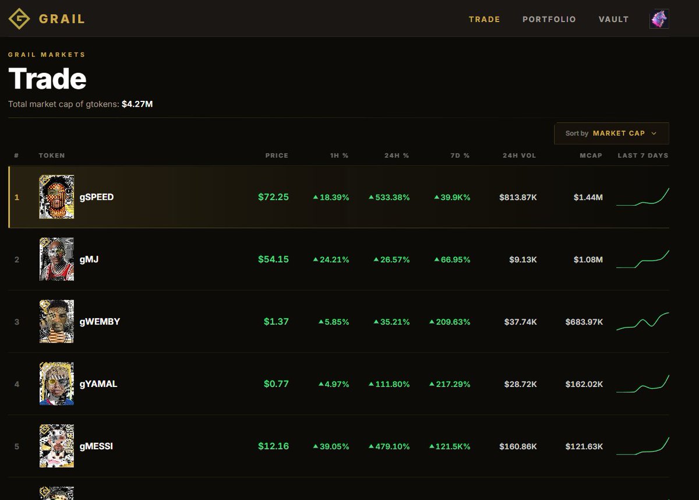Click gWEMBY 24H change 35.21%
This screenshot has width=699, height=500.
[391, 322]
